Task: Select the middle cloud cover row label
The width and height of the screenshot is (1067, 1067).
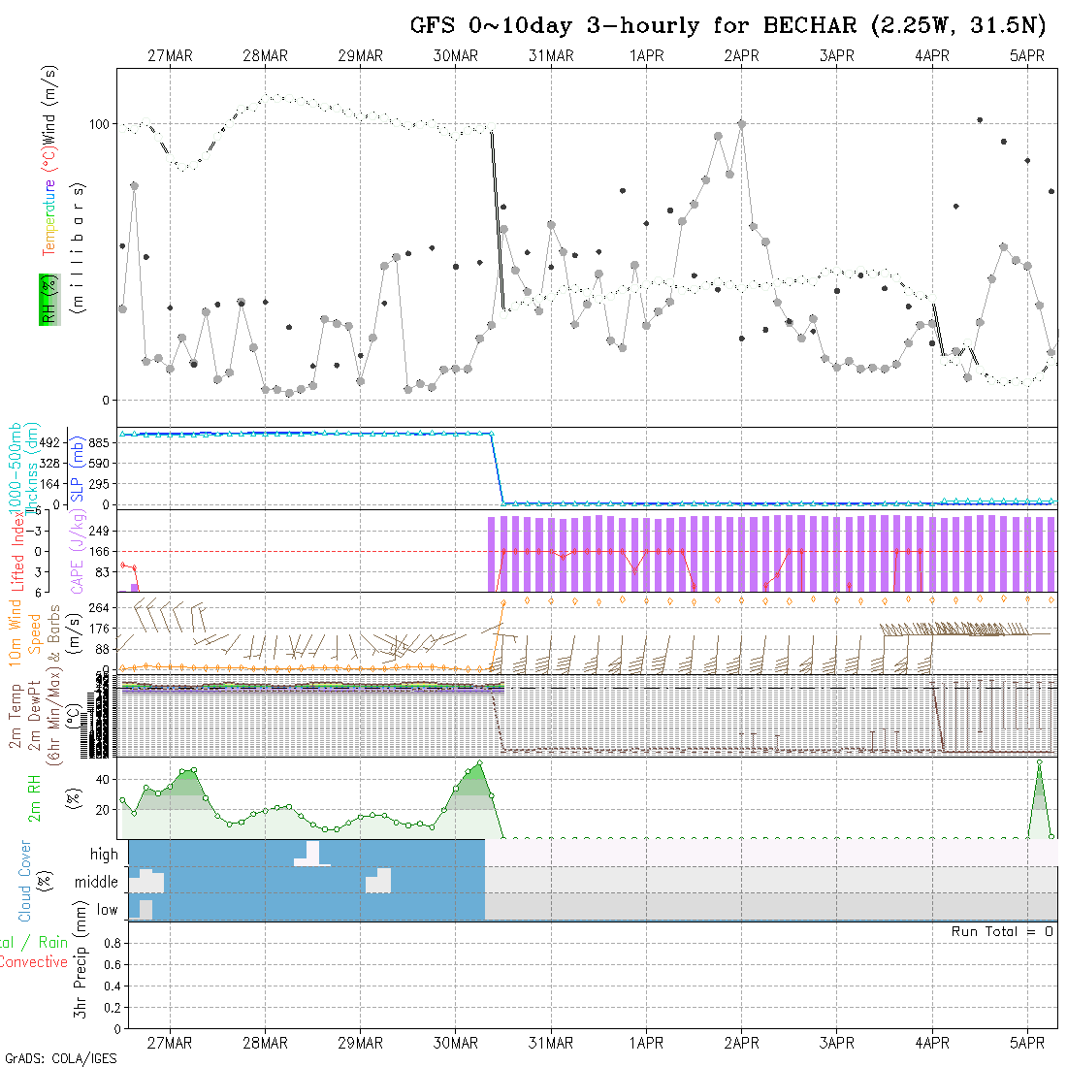Action: [96, 883]
